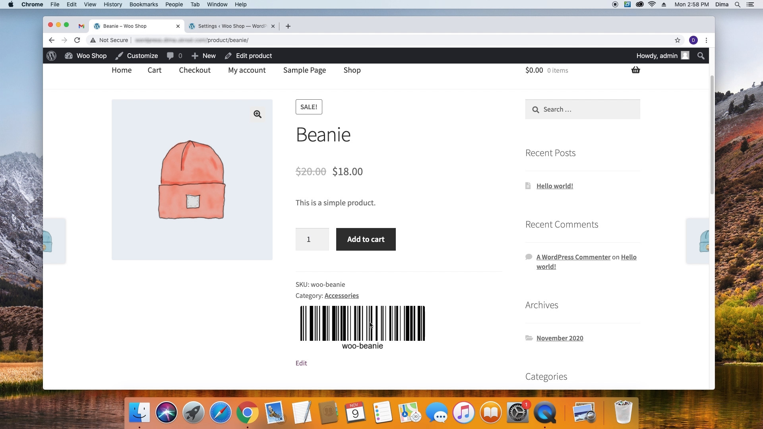Viewport: 763px width, 429px height.
Task: Click the magnify zoom icon on product image
Action: tap(257, 114)
